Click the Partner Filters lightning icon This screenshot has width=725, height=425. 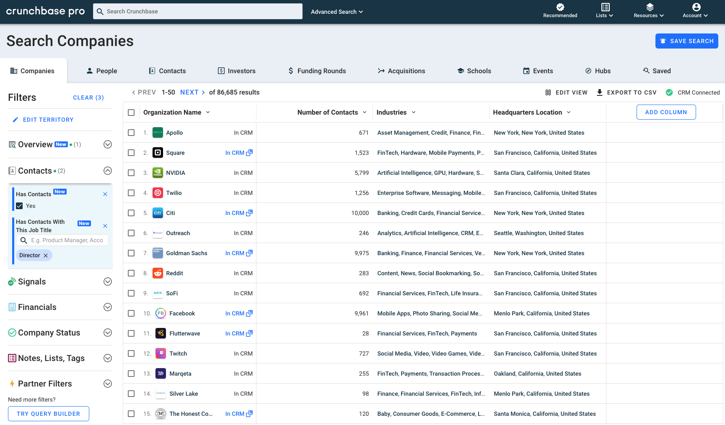[12, 384]
